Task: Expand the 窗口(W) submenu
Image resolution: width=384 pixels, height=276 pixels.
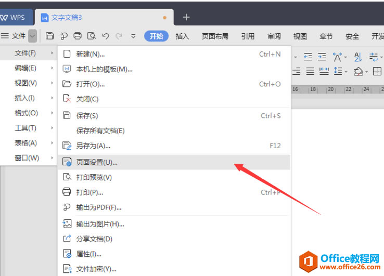Action: click(29, 158)
